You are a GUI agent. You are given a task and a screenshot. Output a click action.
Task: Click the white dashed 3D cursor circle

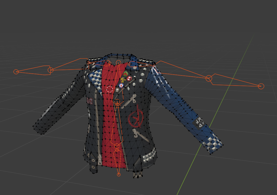point(109,89)
